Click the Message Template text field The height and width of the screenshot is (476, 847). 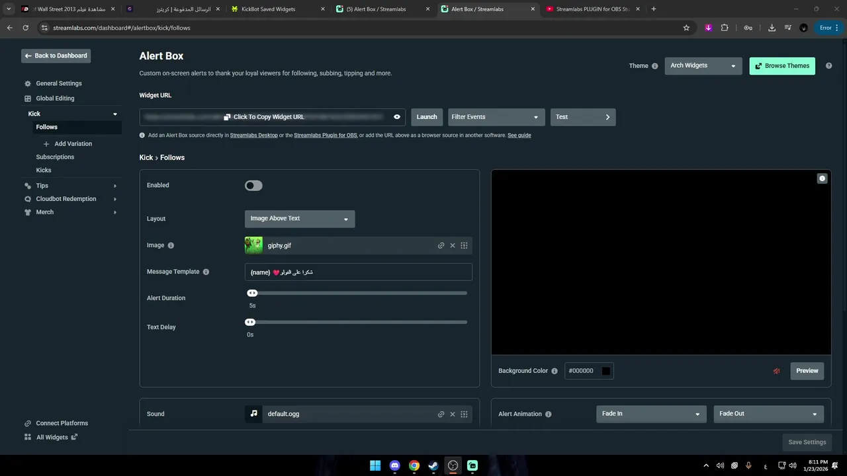point(359,272)
